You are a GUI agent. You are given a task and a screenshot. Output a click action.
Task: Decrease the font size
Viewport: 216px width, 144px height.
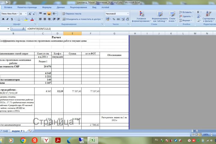click(34, 13)
